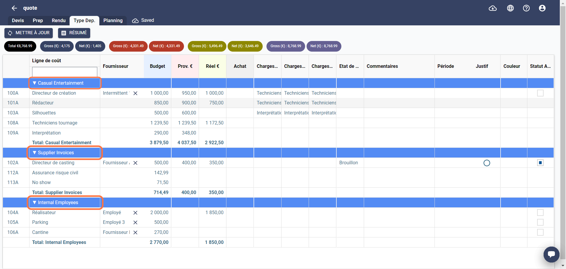The height and width of the screenshot is (269, 566).
Task: Open the user account icon
Action: [x=542, y=8]
